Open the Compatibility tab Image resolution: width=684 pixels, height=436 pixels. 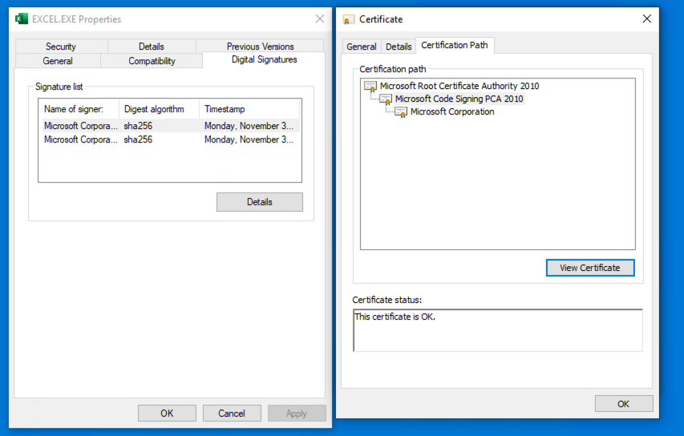[x=152, y=61]
